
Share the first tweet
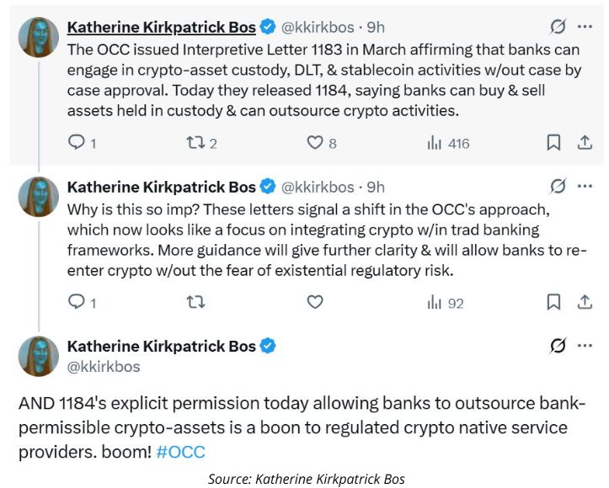click(x=584, y=143)
